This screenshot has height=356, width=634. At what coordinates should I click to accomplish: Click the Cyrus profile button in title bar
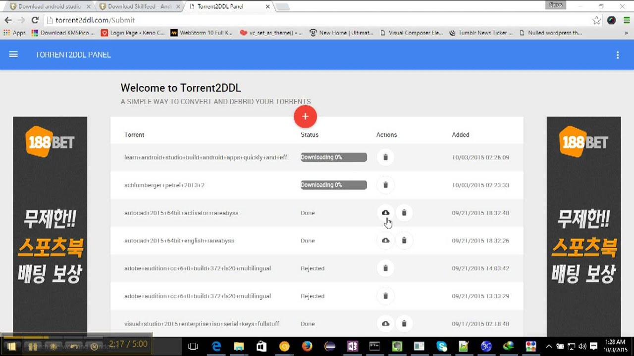tap(556, 5)
